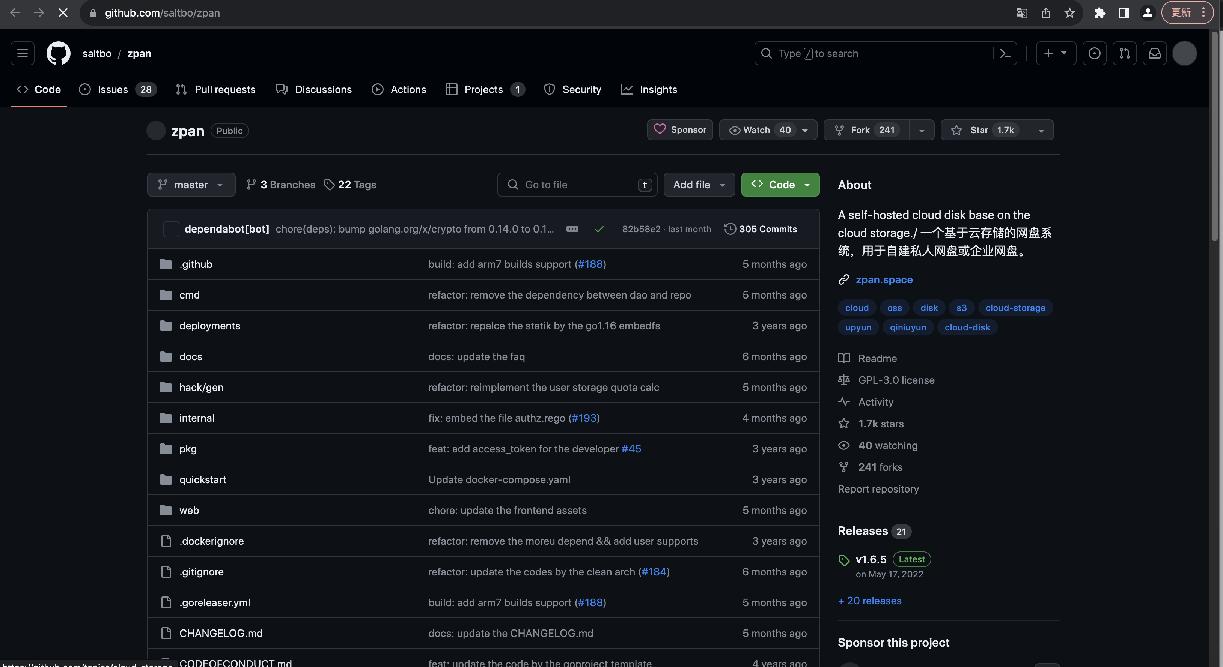Screen dimensions: 1223x667
Task: Open the notifications inbox icon
Action: point(1154,53)
